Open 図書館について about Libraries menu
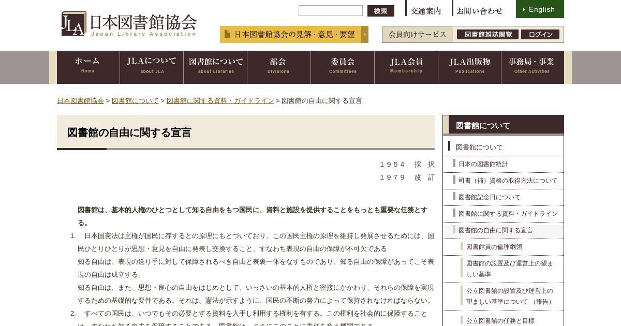 tap(215, 67)
